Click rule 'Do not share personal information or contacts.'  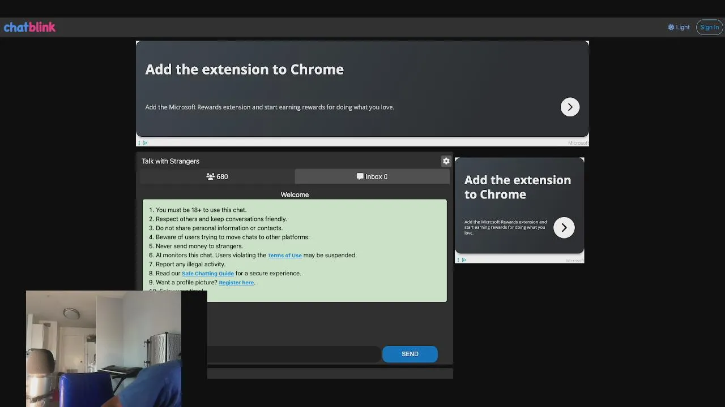(219, 228)
